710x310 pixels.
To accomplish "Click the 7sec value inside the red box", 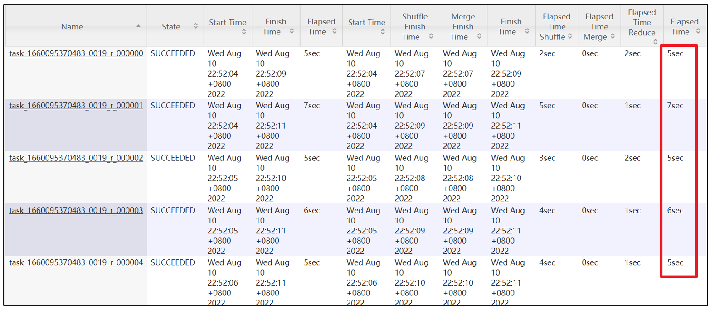I will point(675,106).
